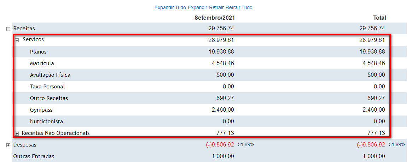Click the Setembro/2021 column header
The width and height of the screenshot is (407, 162).
(x=215, y=18)
